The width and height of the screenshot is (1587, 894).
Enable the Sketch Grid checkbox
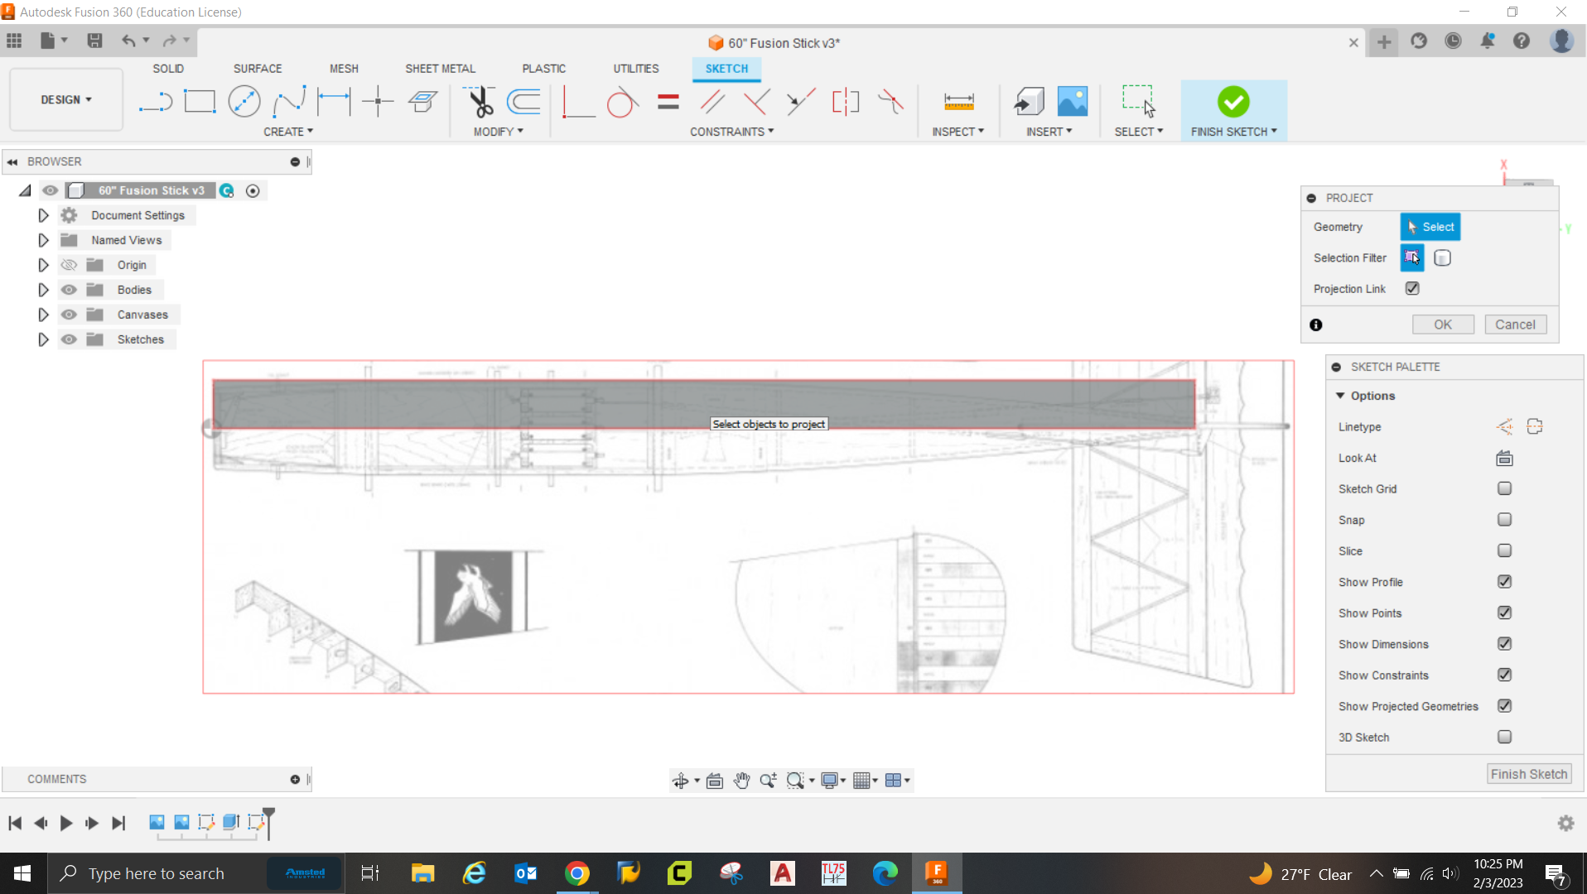(1504, 489)
